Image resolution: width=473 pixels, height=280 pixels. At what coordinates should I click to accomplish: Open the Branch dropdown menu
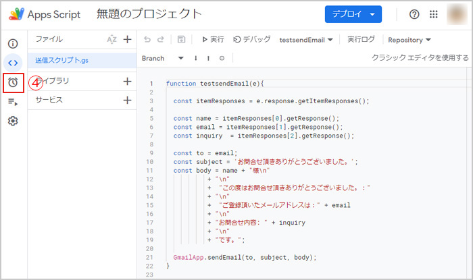coord(163,58)
